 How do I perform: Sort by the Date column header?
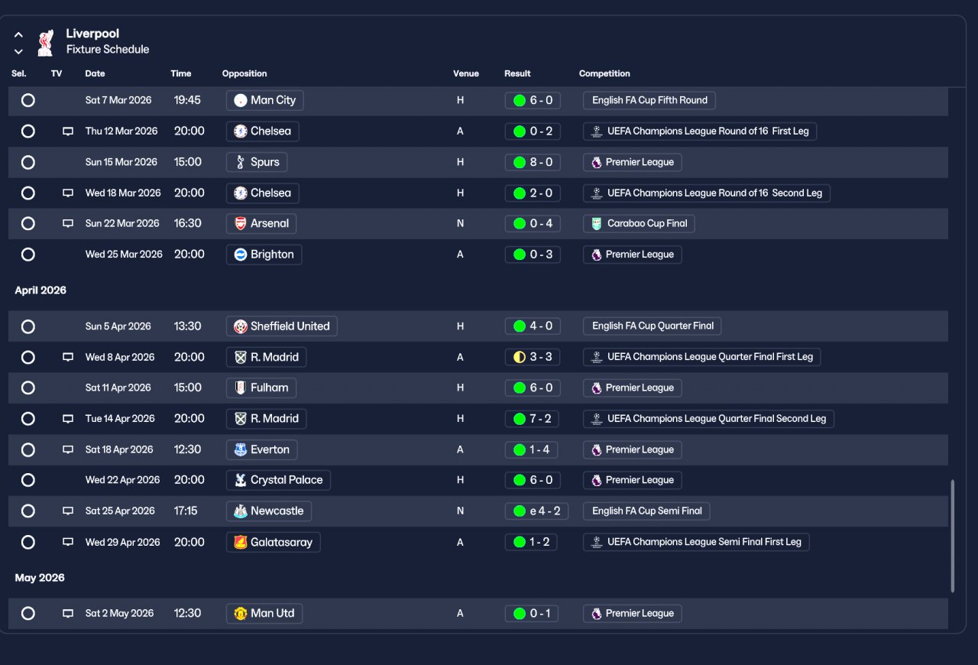tap(95, 73)
